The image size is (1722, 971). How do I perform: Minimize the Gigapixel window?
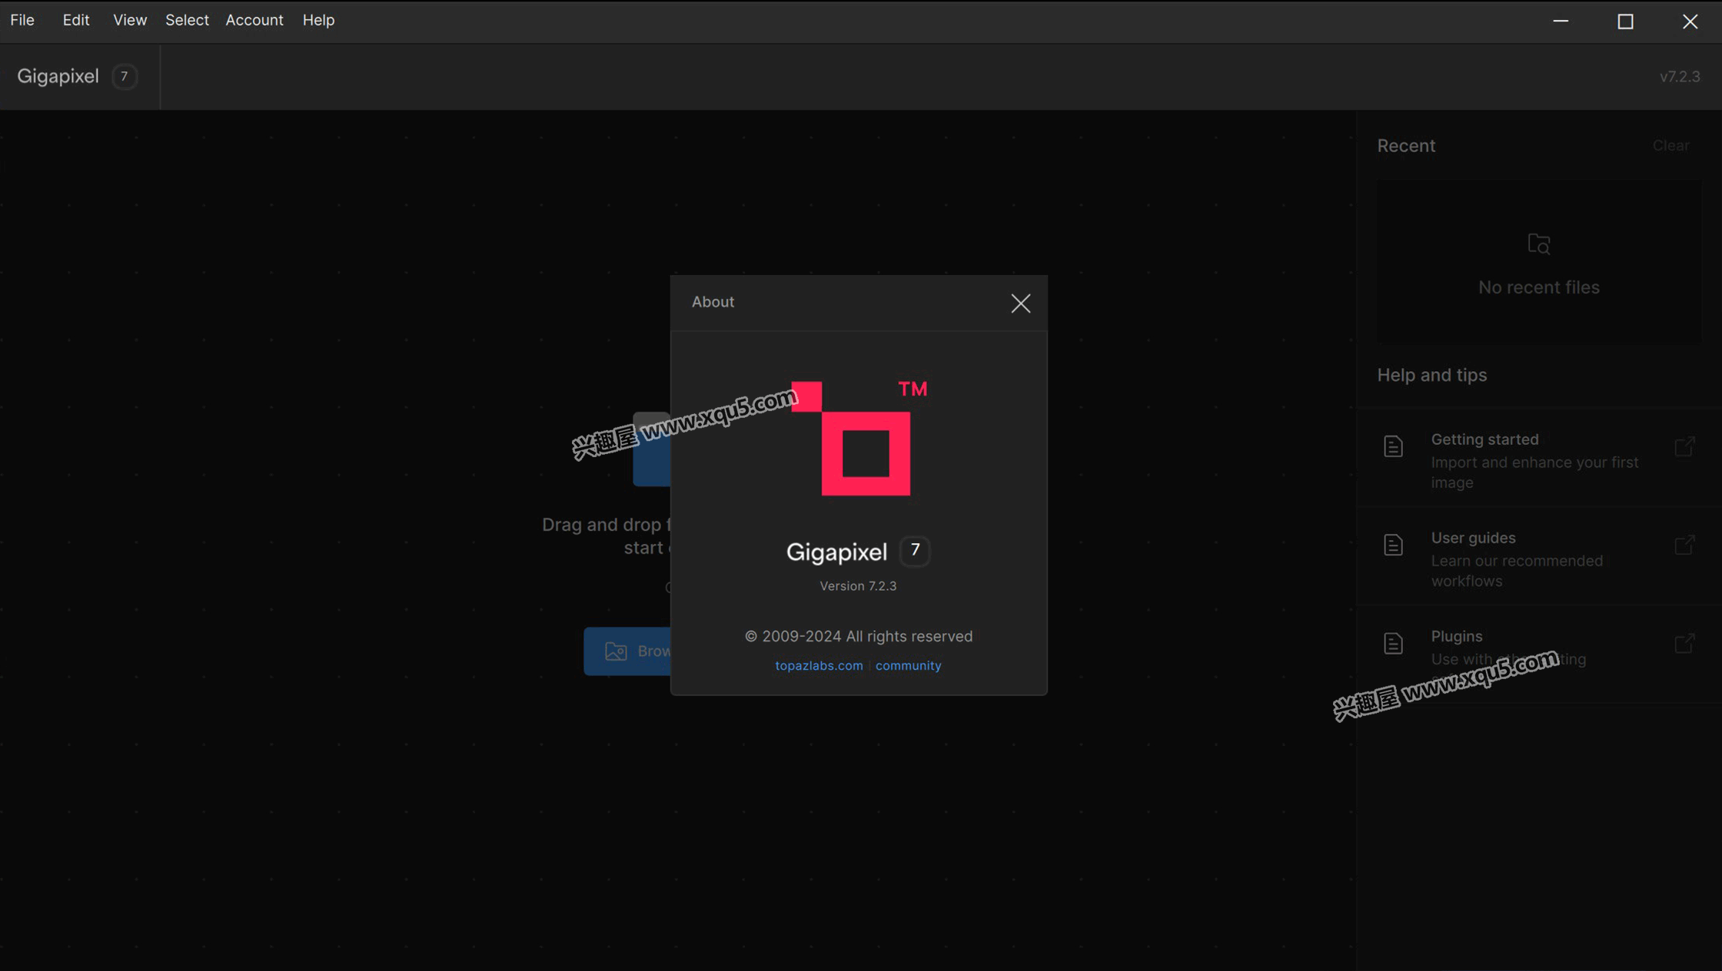1561,21
